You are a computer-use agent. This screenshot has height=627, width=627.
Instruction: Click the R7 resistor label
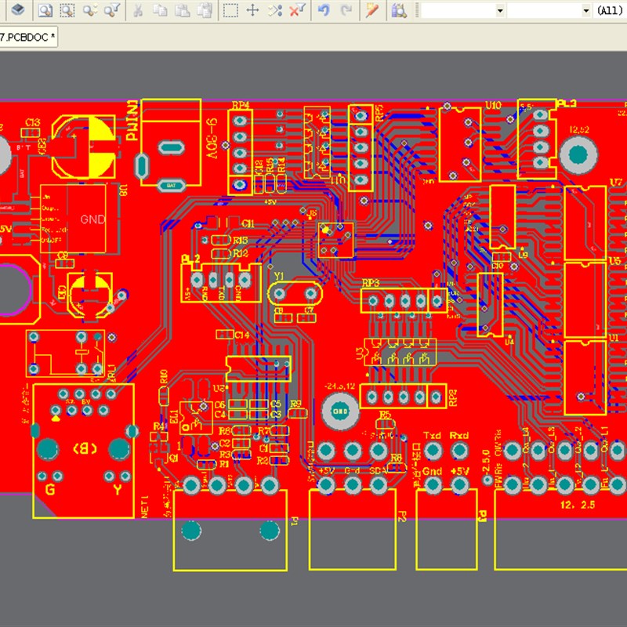click(x=263, y=431)
